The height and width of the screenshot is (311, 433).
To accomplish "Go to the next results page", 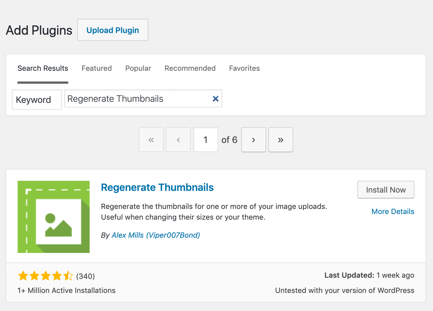I will pos(253,140).
